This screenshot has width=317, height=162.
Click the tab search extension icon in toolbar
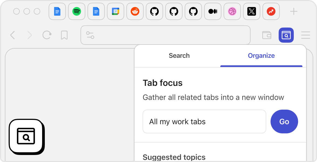286,35
